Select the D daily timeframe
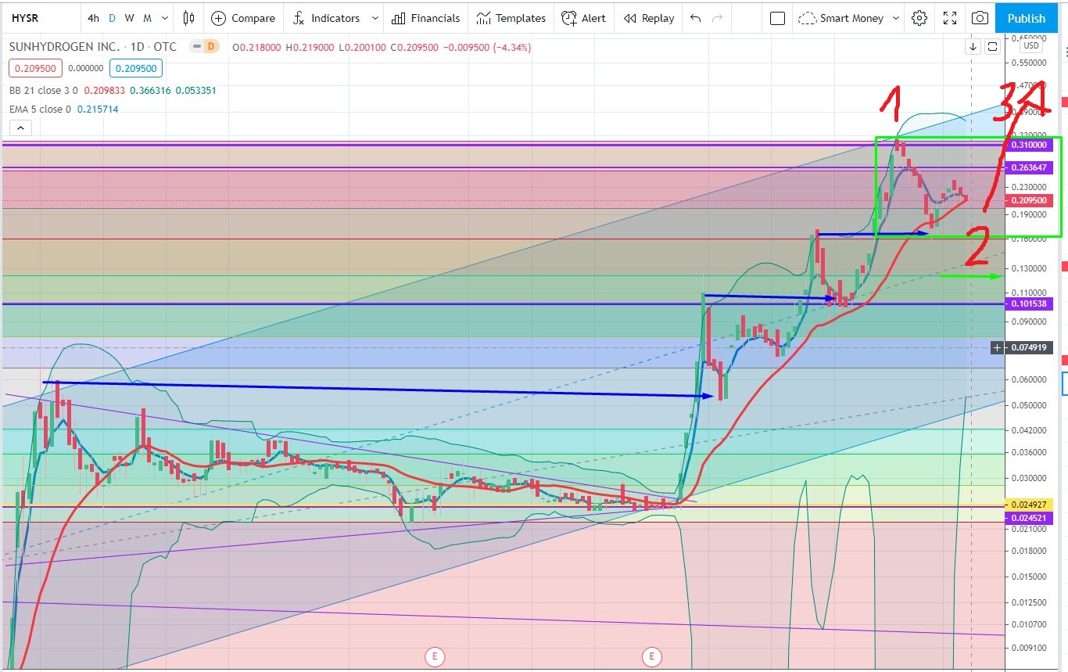 pos(112,18)
